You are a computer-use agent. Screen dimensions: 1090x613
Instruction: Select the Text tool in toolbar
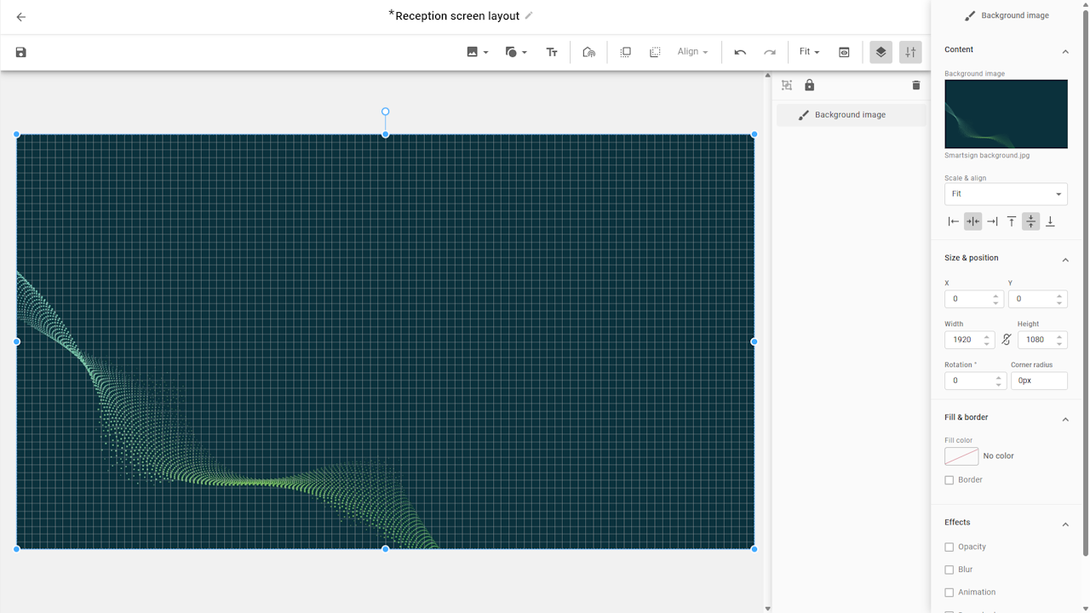pyautogui.click(x=552, y=53)
